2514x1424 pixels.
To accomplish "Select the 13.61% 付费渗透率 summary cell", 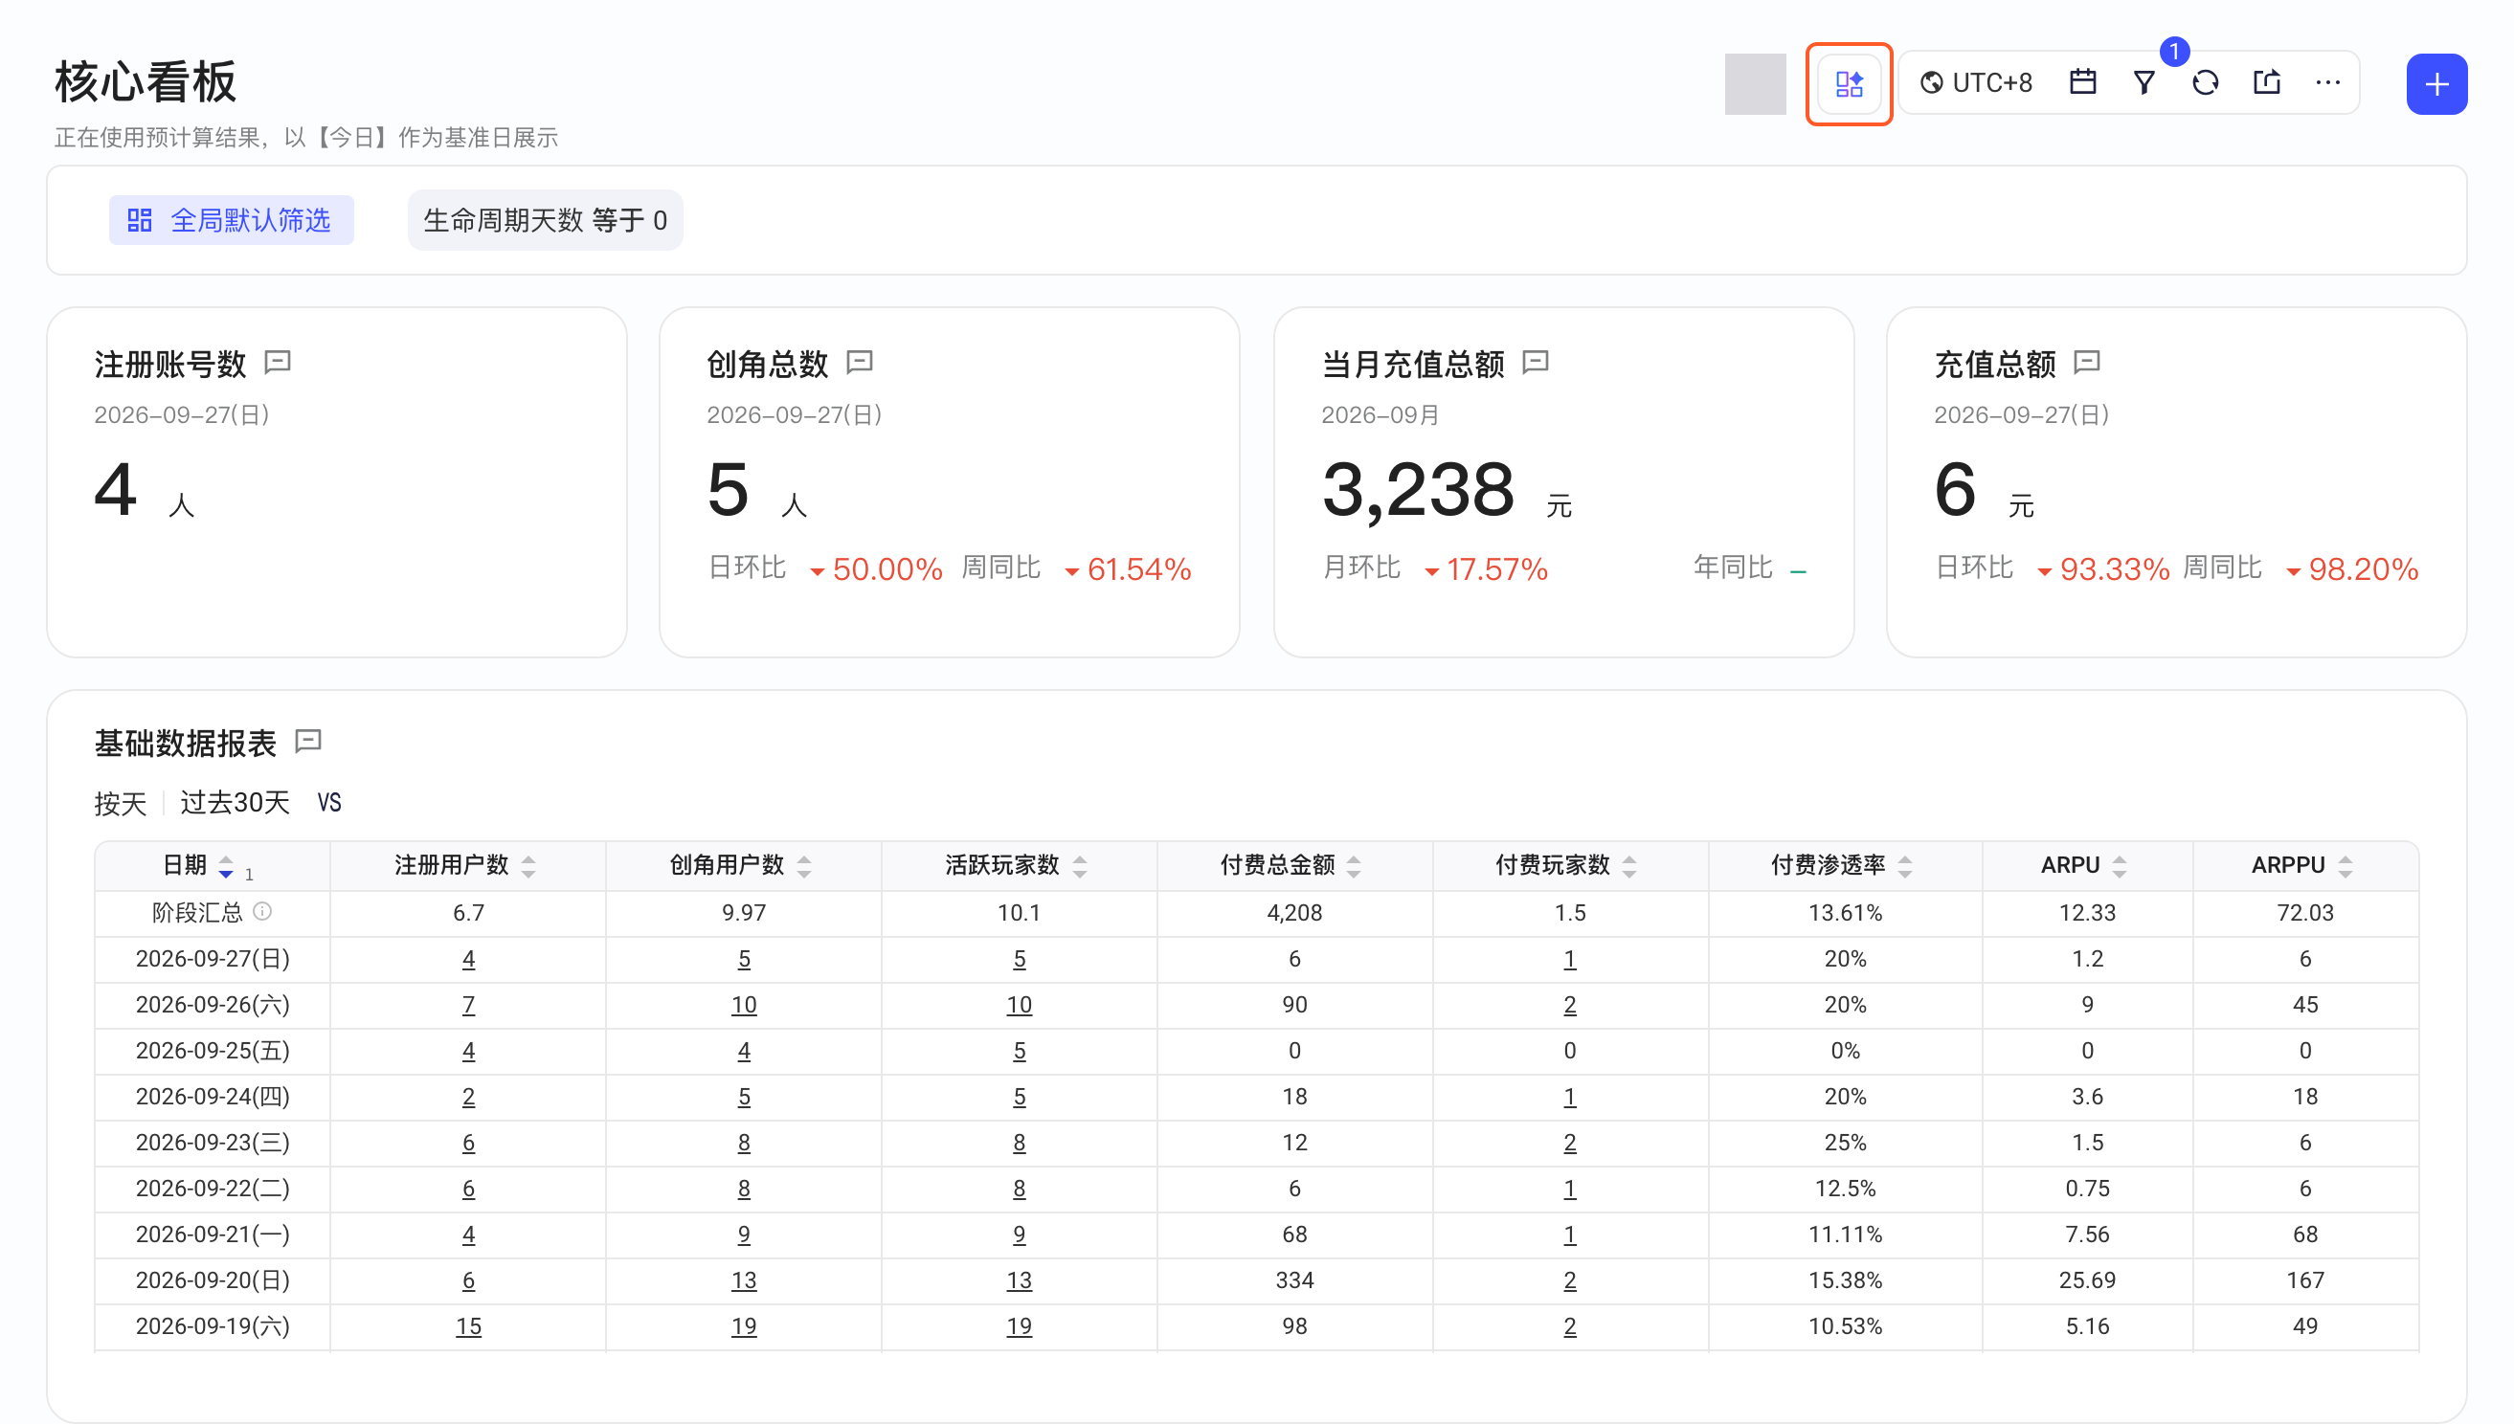I will [x=1845, y=914].
